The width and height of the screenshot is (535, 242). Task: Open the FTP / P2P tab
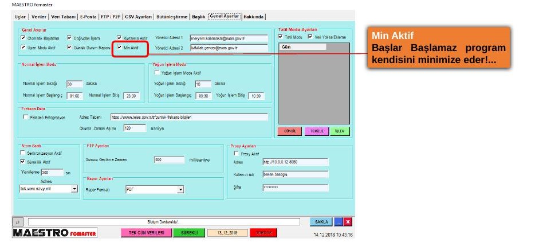[x=111, y=17]
